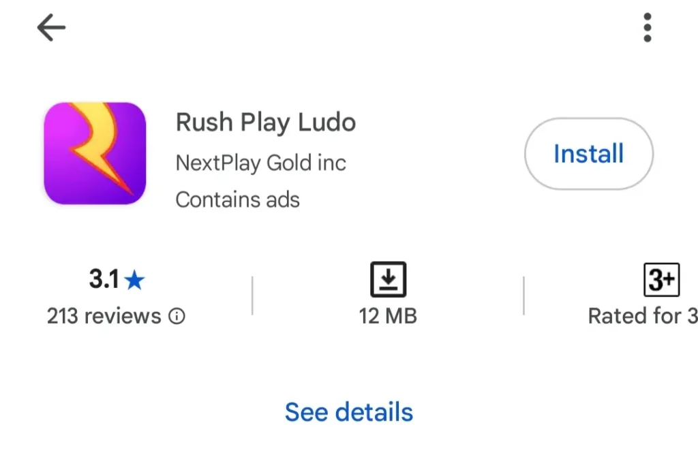
Task: Tap the 12 MB size label
Action: 389,315
